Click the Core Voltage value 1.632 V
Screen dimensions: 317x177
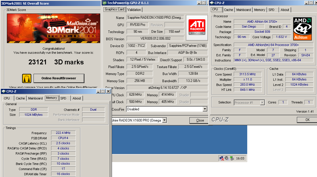pos(281,37)
